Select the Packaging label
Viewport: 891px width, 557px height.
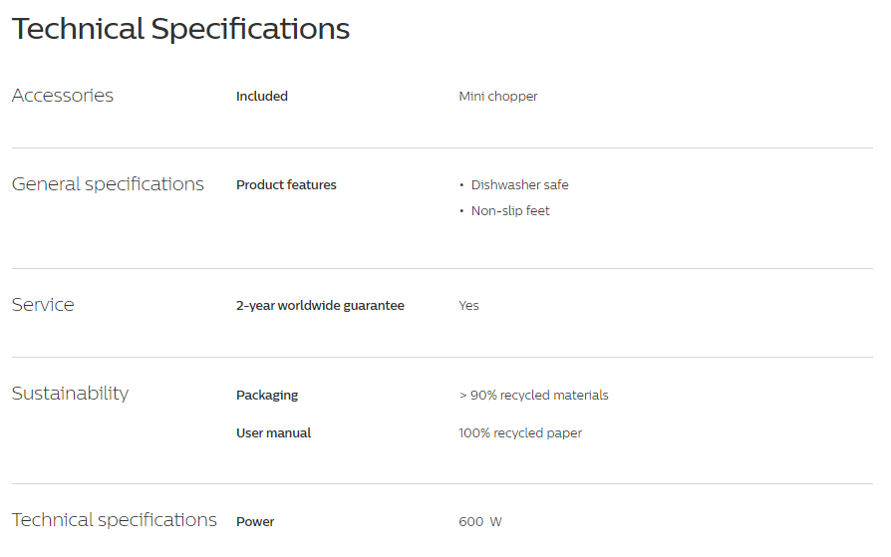pos(267,395)
